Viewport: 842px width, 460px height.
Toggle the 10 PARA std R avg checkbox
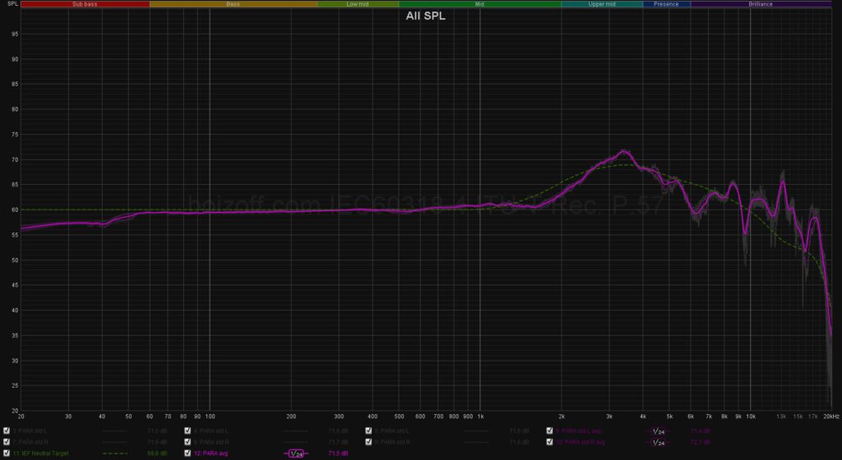pos(549,442)
